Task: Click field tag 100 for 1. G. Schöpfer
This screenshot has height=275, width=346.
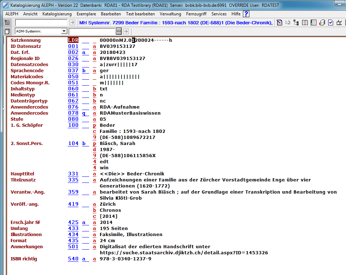Action: pos(73,125)
